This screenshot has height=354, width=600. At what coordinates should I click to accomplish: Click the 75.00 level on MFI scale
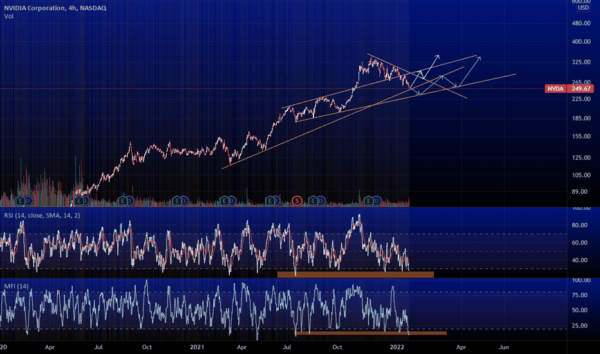click(x=579, y=295)
